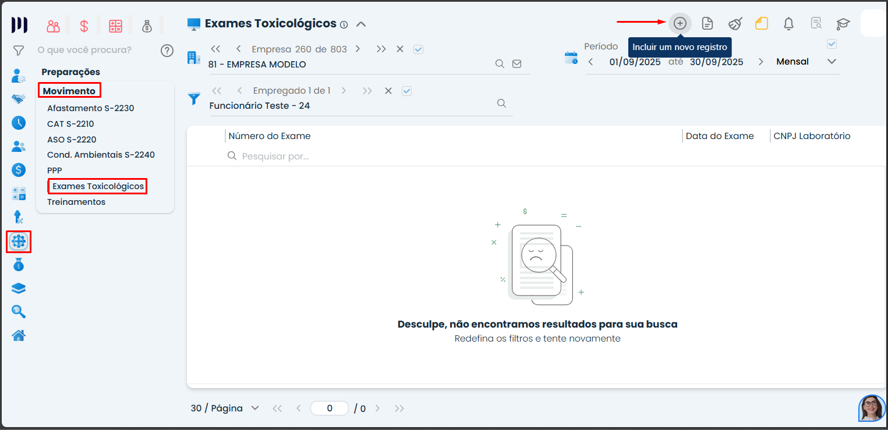The width and height of the screenshot is (888, 430).
Task: Toggle the checkbox beside Empresa navigation
Action: coord(418,49)
